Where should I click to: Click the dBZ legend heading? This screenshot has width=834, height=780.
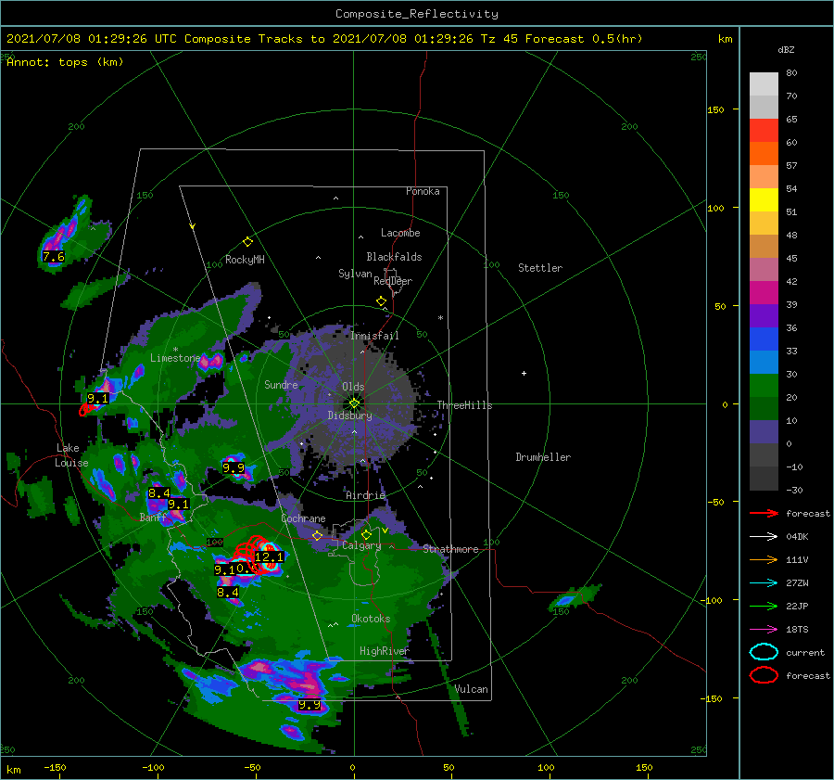click(x=786, y=49)
